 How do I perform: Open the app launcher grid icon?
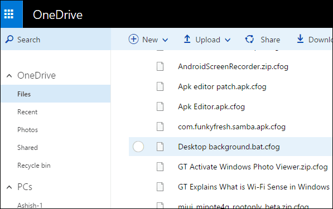[9, 14]
